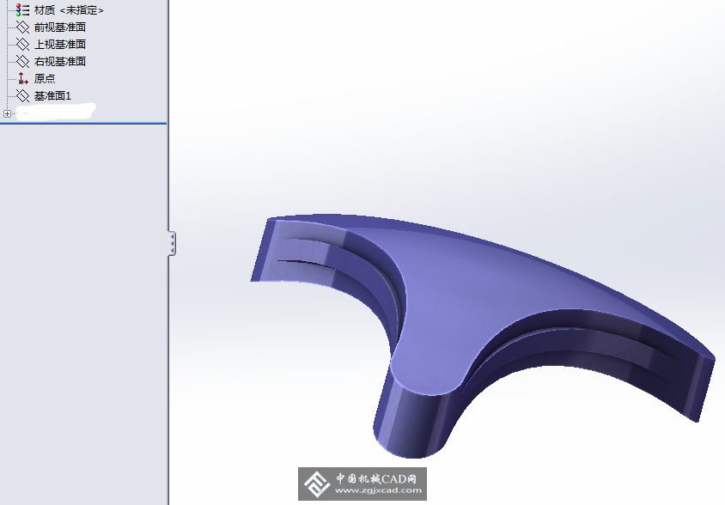Collapse the feature tree panel with side handle

(172, 243)
